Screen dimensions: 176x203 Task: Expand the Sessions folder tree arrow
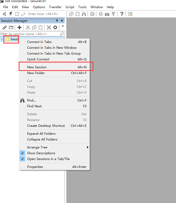[x=2, y=39]
